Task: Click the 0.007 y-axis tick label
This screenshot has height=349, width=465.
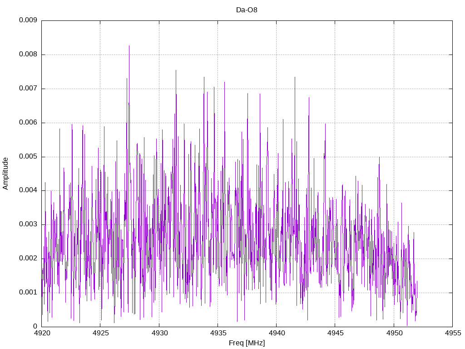Action: click(28, 89)
